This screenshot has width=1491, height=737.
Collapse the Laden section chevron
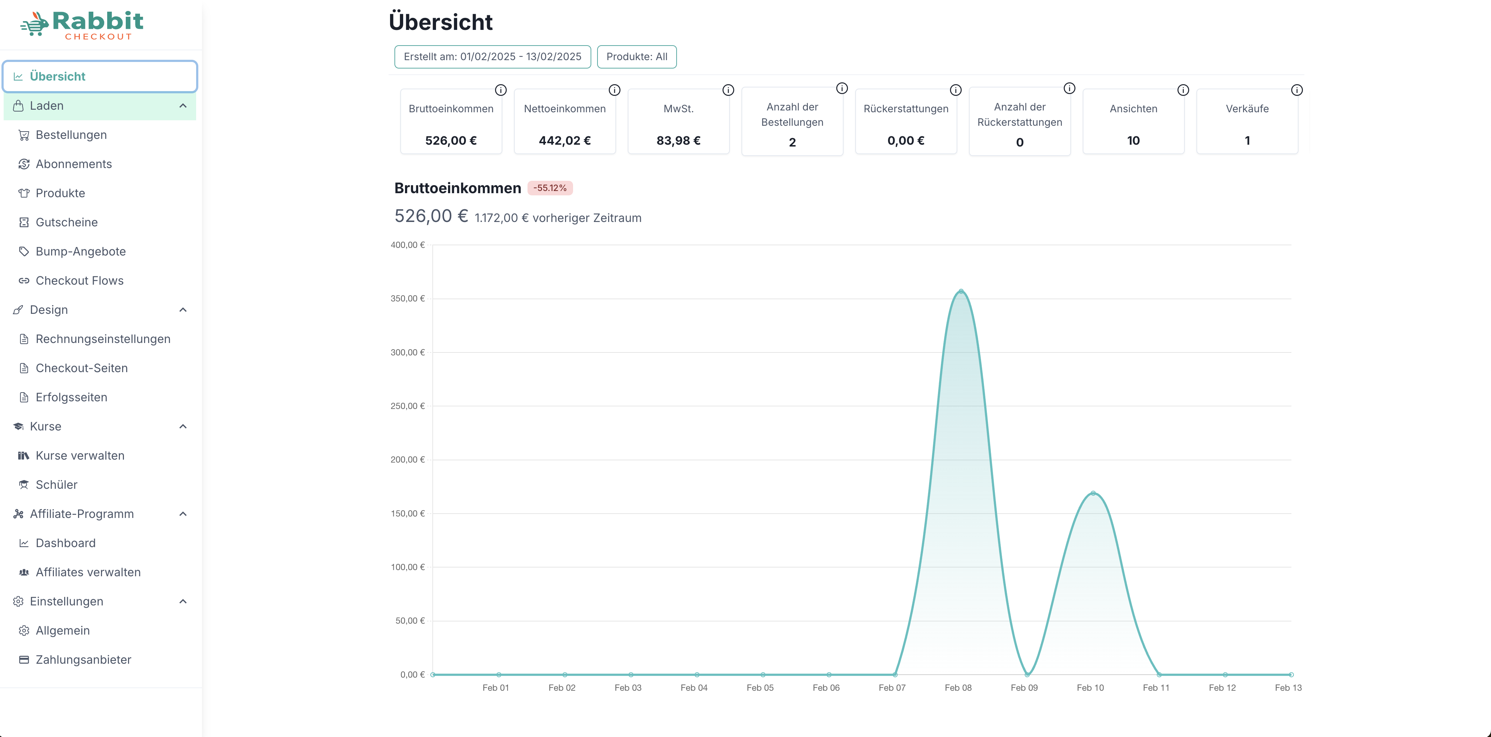183,106
